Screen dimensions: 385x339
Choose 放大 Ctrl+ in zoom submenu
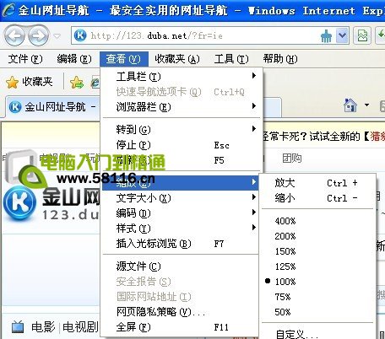click(317, 183)
